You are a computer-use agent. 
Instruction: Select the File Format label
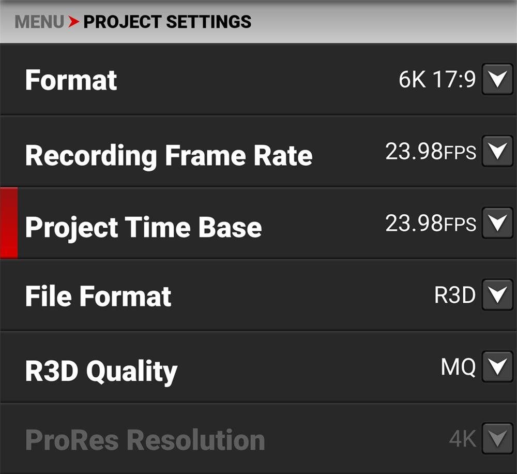pyautogui.click(x=98, y=296)
